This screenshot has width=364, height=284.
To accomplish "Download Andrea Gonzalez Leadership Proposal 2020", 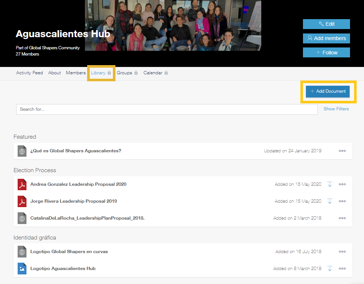I will (x=329, y=184).
